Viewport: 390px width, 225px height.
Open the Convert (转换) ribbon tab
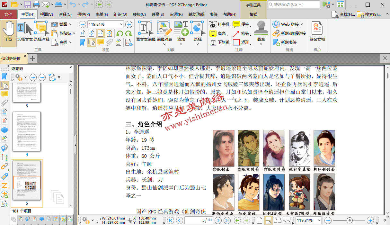coord(139,14)
